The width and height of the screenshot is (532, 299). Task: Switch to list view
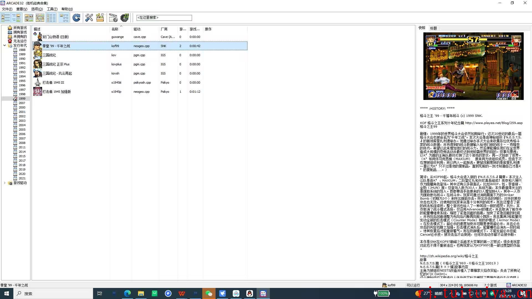pyautogui.click(x=51, y=18)
